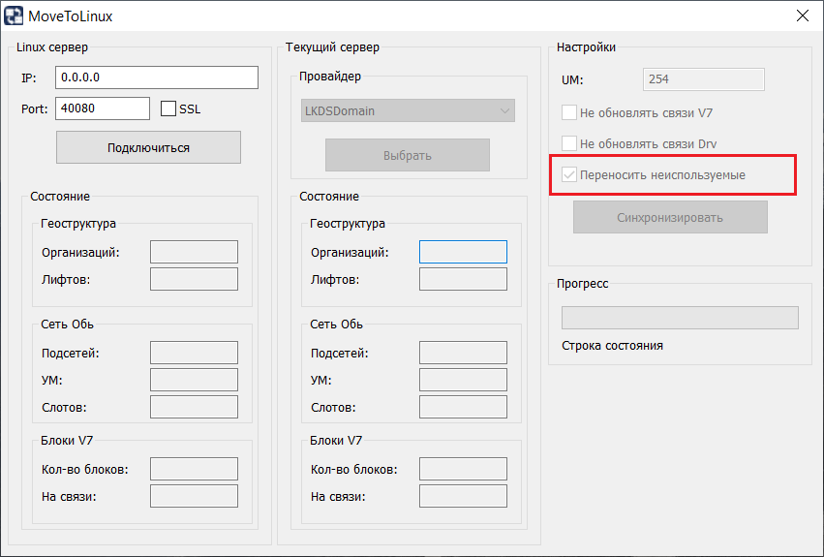Click Текущий сервер На связи field
Image resolution: width=824 pixels, height=557 pixels.
pos(463,496)
